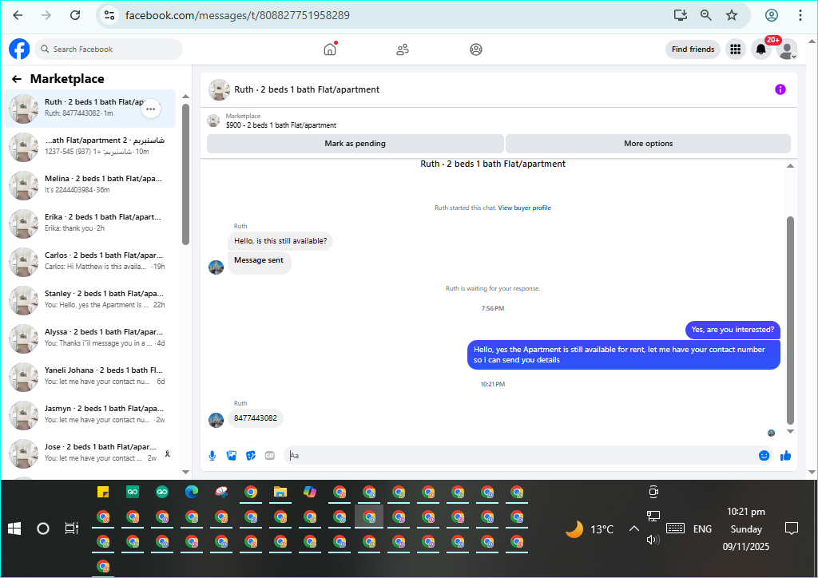Open File Explorer from the taskbar
The image size is (818, 578).
click(280, 492)
